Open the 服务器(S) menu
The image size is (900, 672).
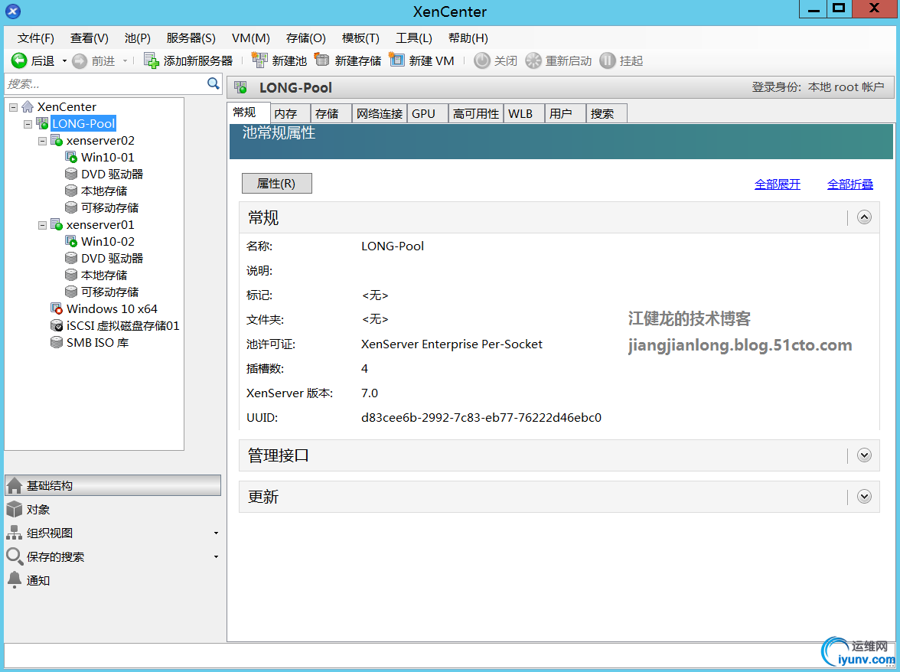click(191, 38)
